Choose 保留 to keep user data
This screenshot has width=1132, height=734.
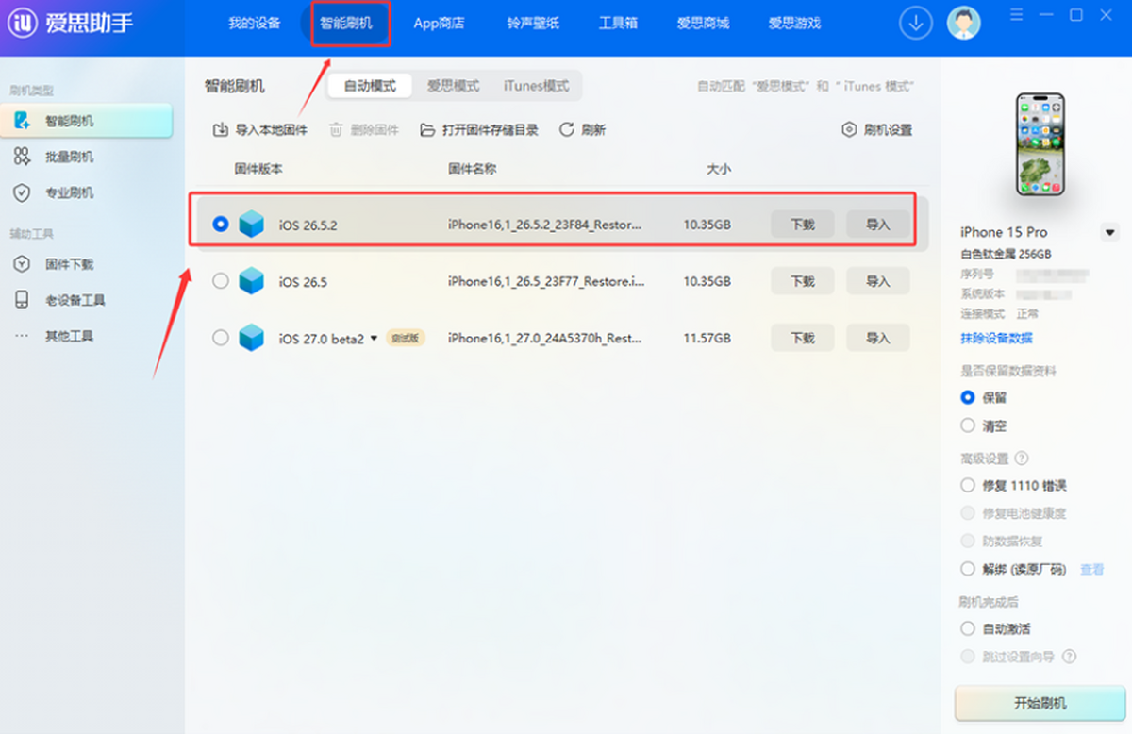[967, 398]
